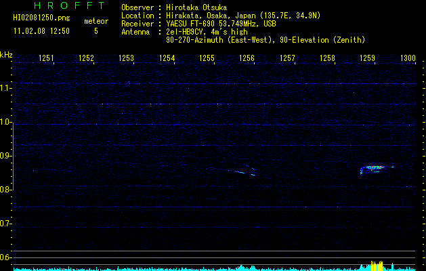Click the 0.6 kHz frequency label
Screen dimensions: 426x271
[5, 257]
